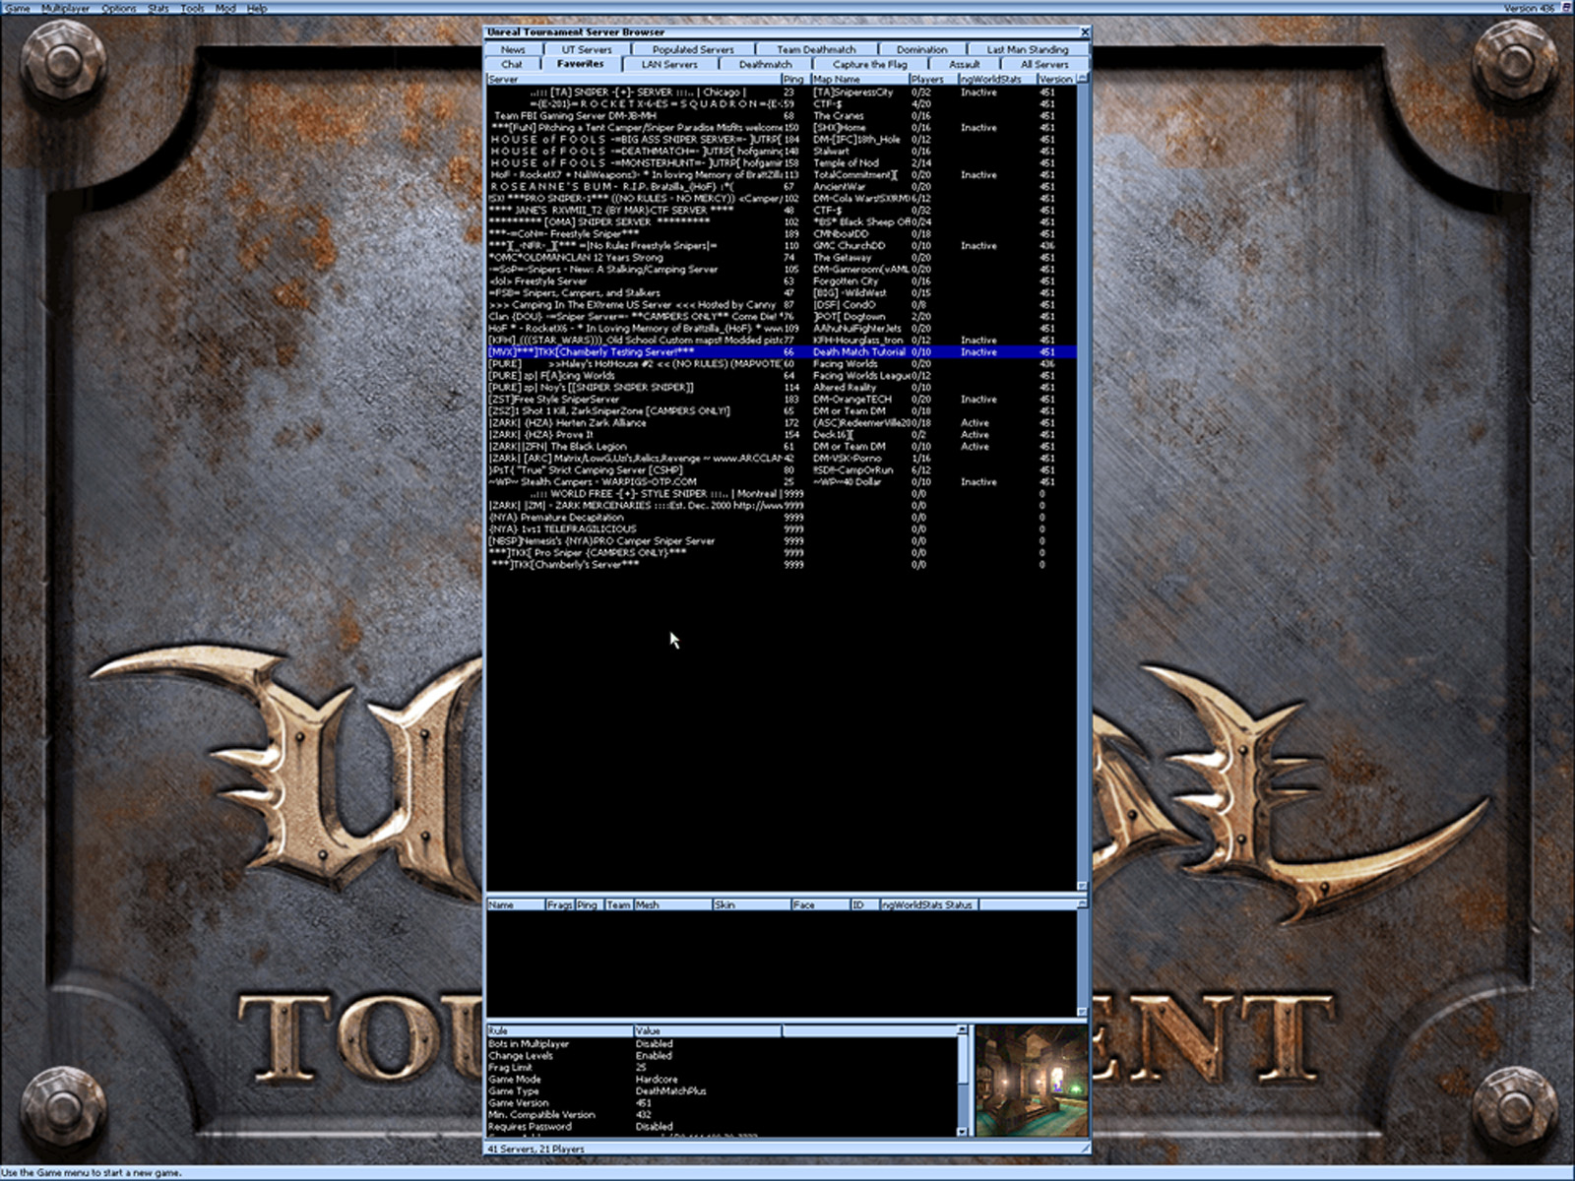The width and height of the screenshot is (1575, 1181).
Task: Select OLDMANCLAN 12 Years Strong server
Action: [x=782, y=258]
